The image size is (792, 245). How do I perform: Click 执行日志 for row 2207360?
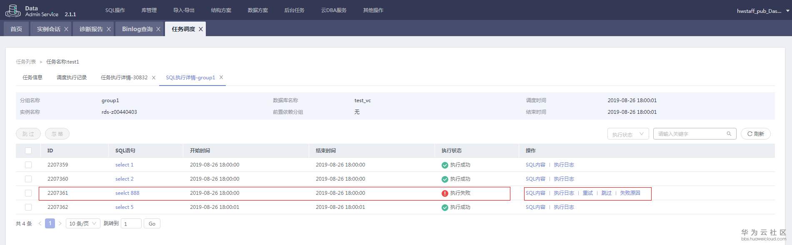click(564, 179)
